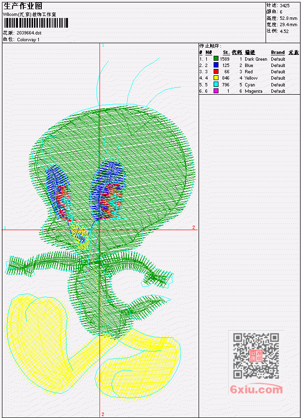Select the width value '29.4 mm'
This screenshot has height=418, width=301.
click(288, 25)
